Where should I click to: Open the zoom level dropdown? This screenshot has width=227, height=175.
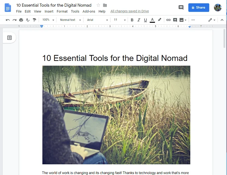pyautogui.click(x=48, y=20)
